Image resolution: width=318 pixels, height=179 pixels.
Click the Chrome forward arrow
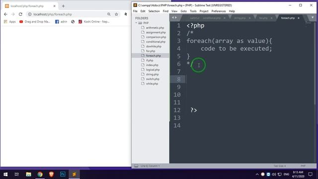coord(13,14)
